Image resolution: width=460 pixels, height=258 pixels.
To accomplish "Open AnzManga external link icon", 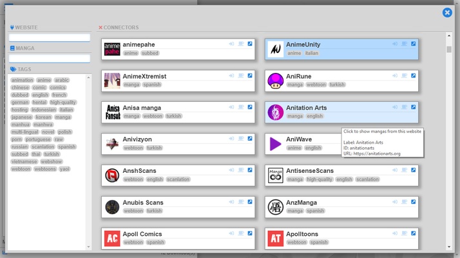I will (414, 202).
